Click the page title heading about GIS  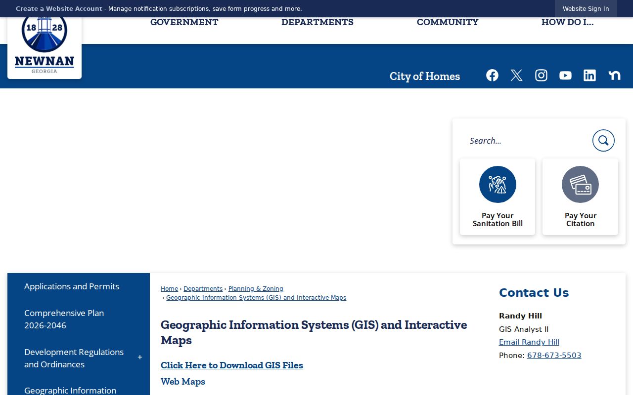(x=314, y=332)
